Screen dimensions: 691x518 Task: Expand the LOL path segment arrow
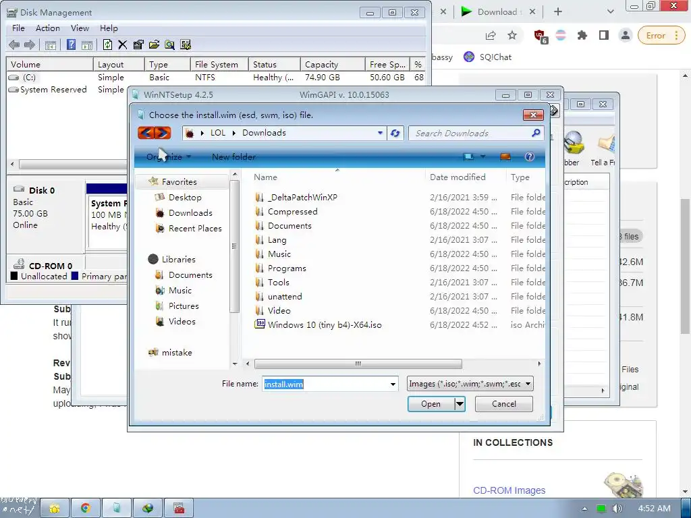click(233, 133)
